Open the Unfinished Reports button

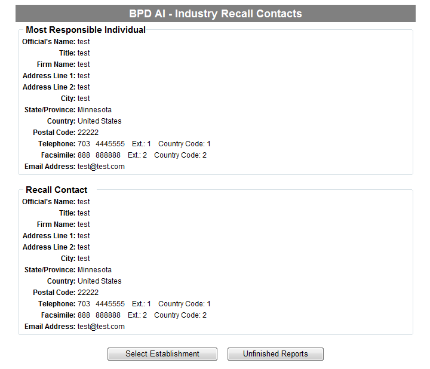coord(275,354)
